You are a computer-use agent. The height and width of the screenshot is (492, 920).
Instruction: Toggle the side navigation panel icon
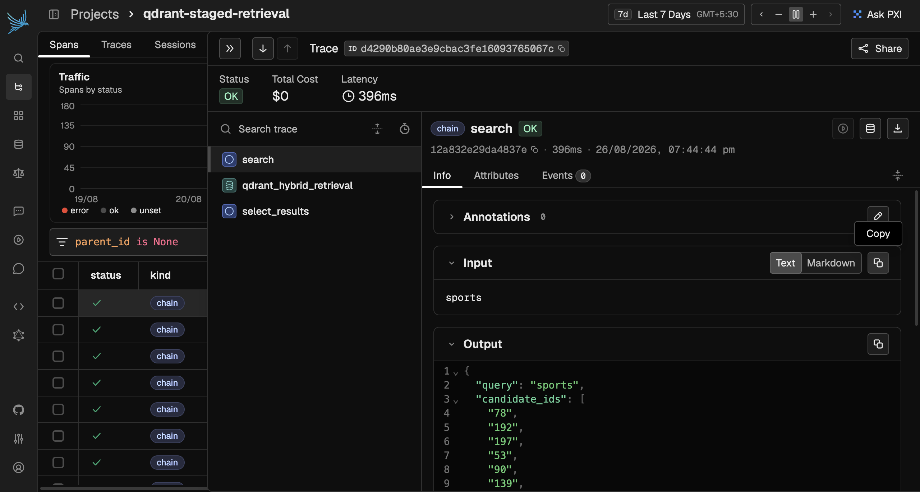point(54,14)
